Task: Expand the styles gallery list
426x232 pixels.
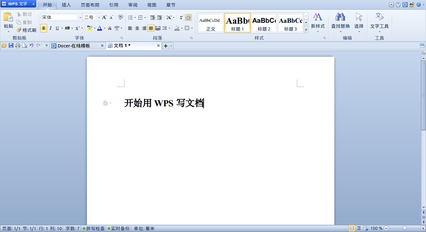Action: [x=306, y=30]
